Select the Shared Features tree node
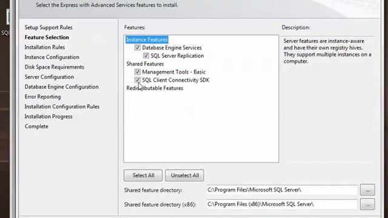388x218 pixels. (x=145, y=64)
